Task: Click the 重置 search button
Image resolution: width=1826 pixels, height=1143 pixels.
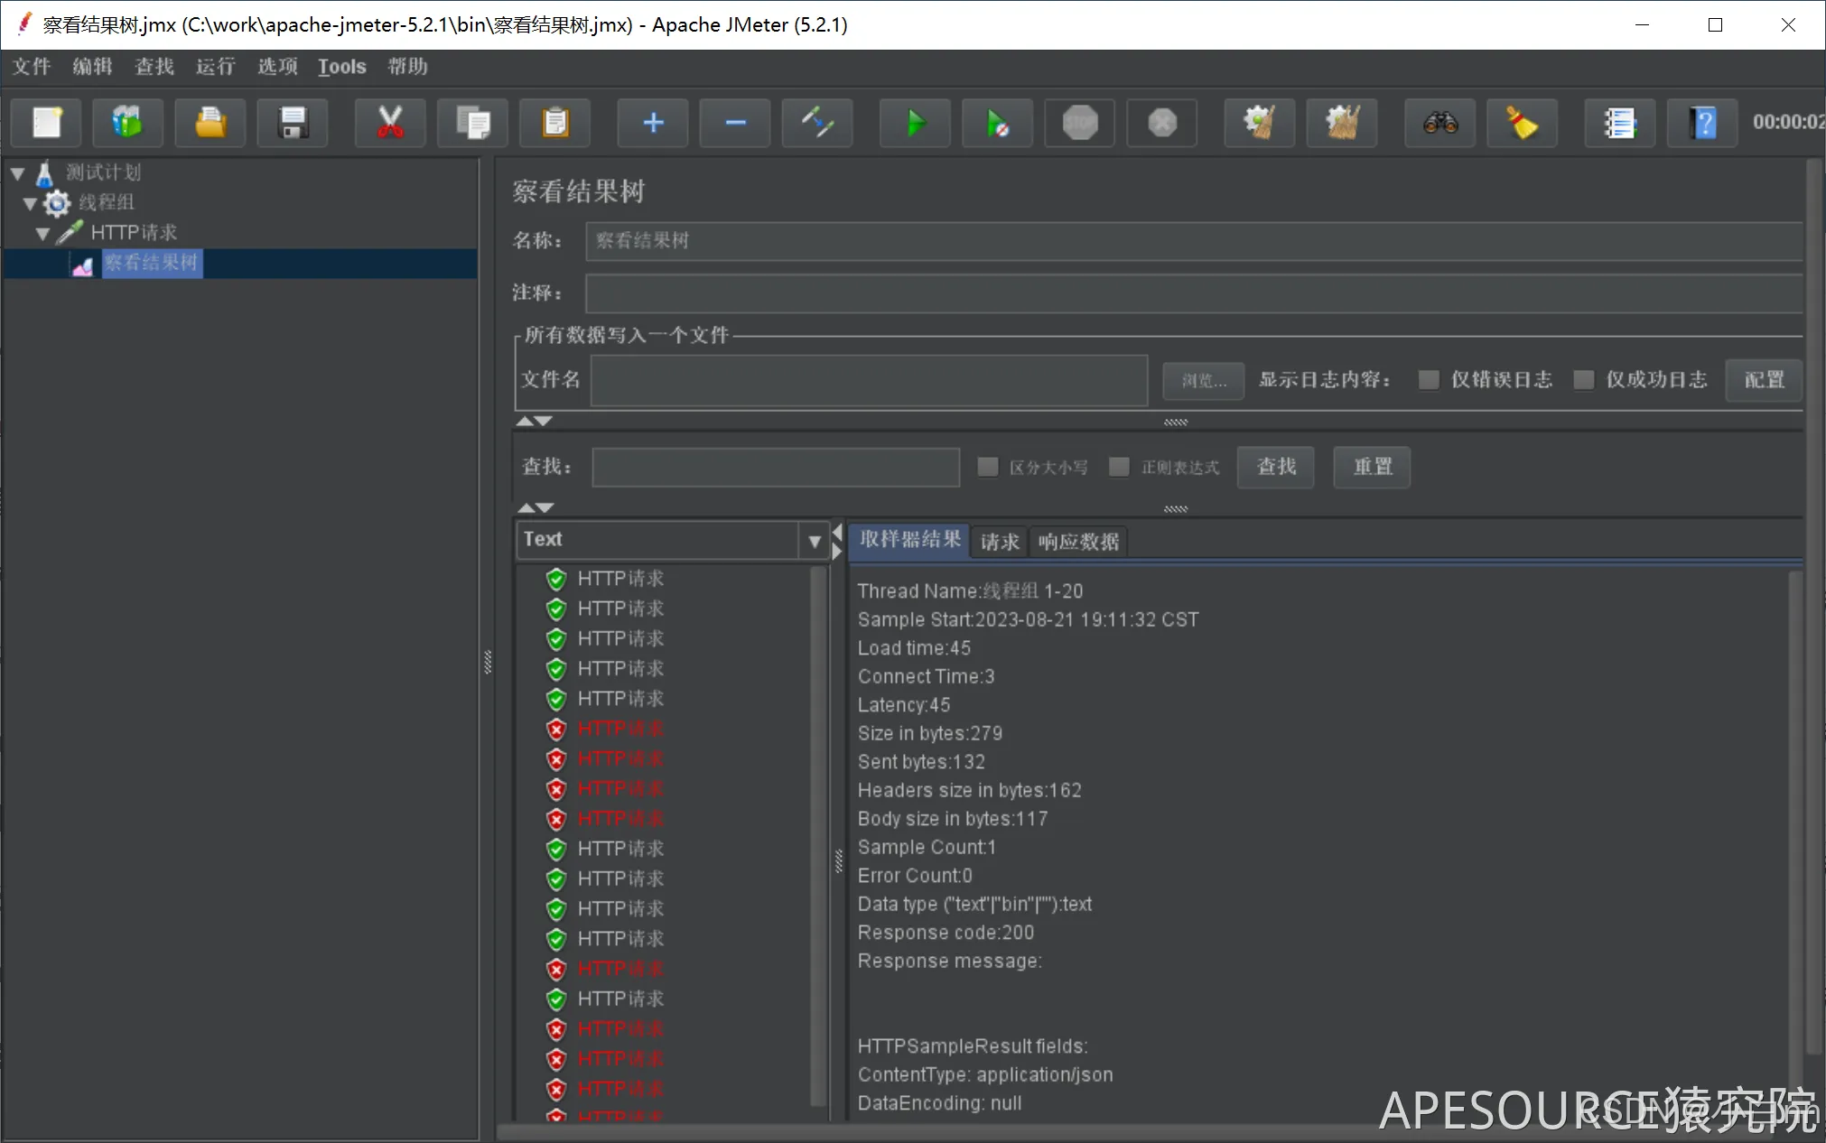Action: 1372,467
